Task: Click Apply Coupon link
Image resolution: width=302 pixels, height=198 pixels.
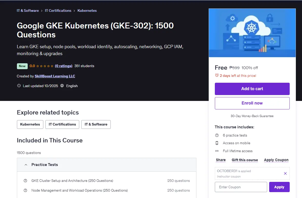Action: click(x=276, y=160)
